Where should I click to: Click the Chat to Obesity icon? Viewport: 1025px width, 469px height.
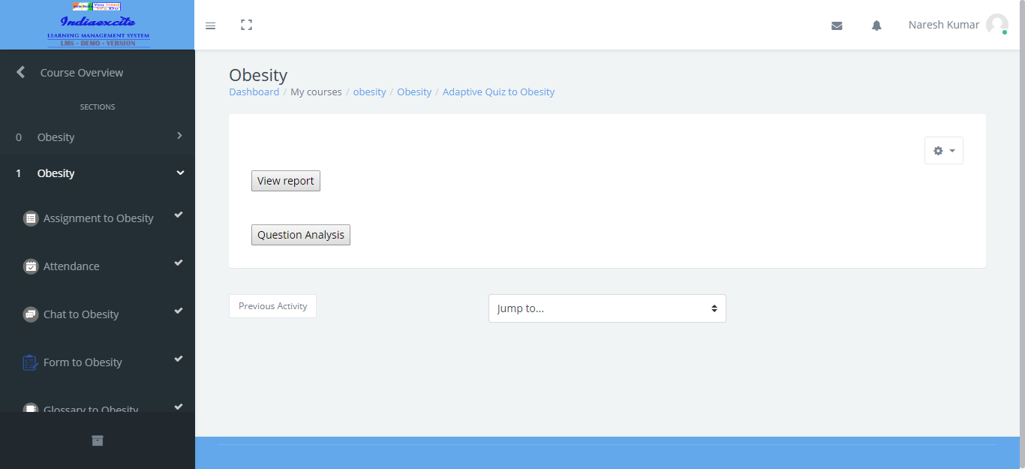(31, 314)
